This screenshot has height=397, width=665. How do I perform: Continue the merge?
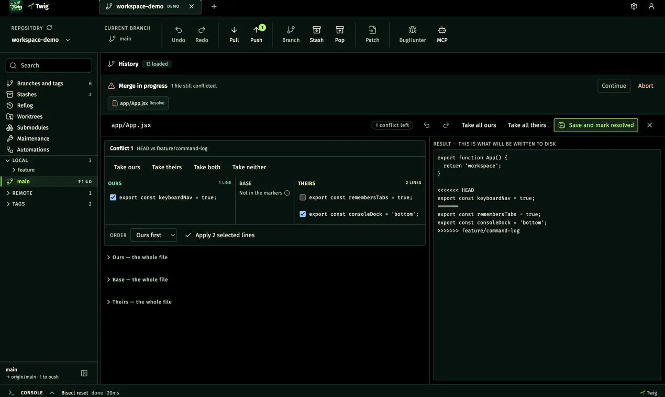pos(614,86)
